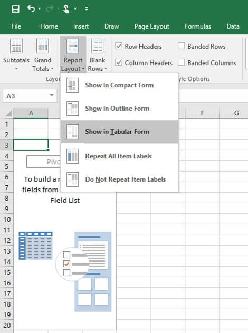
Task: Switch to the Page Layout tab
Action: pos(152,26)
